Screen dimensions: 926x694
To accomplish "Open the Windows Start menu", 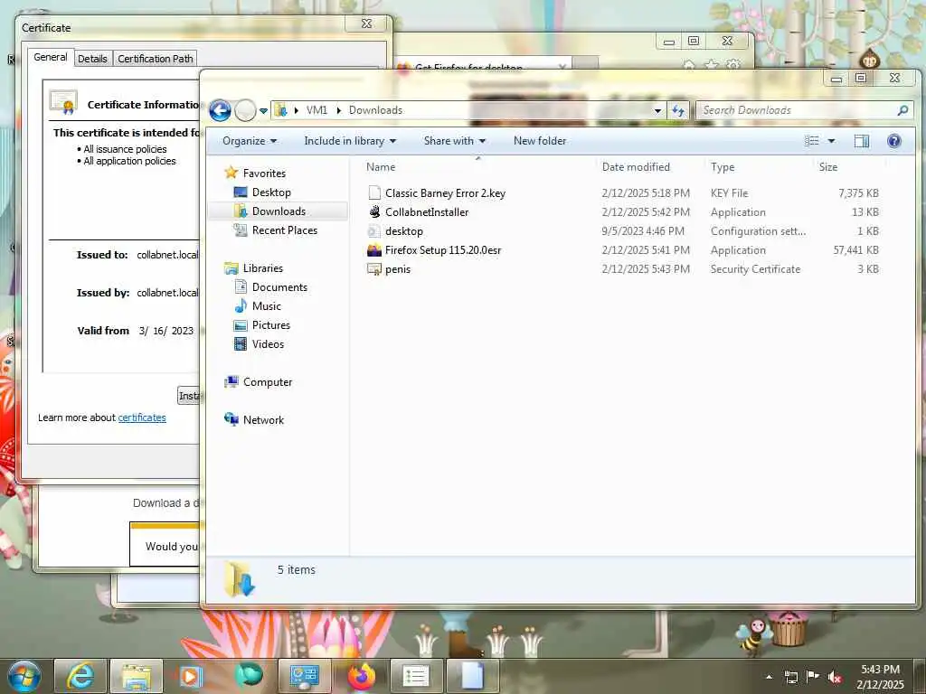I will pyautogui.click(x=24, y=676).
